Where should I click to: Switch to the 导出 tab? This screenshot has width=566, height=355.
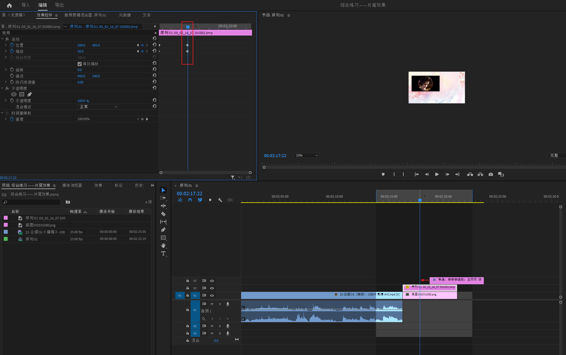59,5
